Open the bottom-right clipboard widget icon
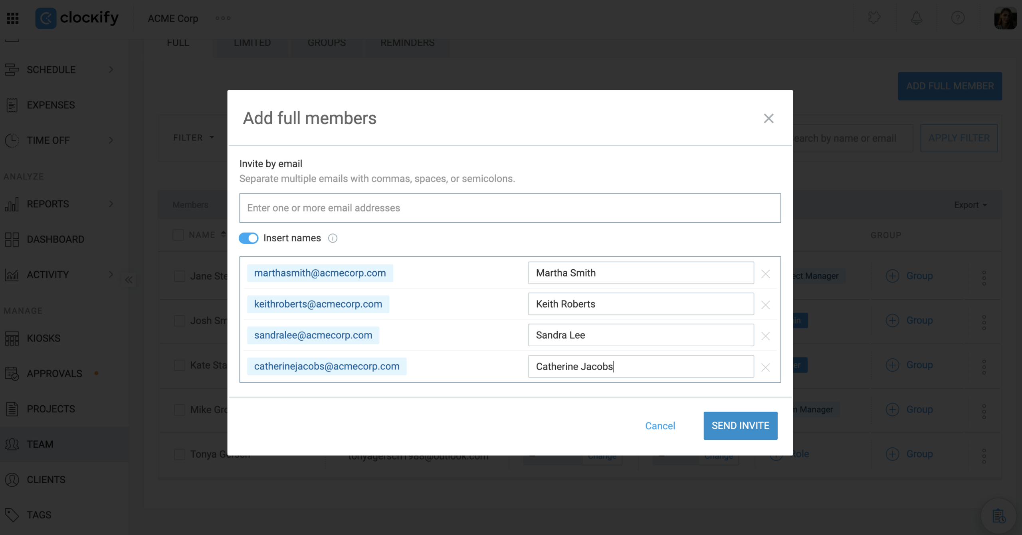The height and width of the screenshot is (535, 1022). (x=999, y=515)
